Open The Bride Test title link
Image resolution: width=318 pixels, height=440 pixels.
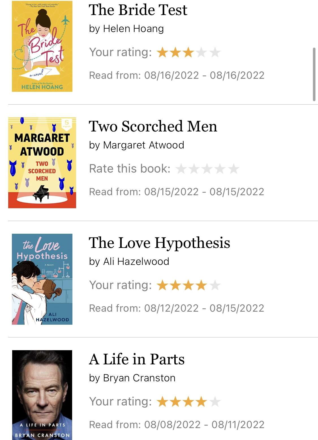(138, 10)
